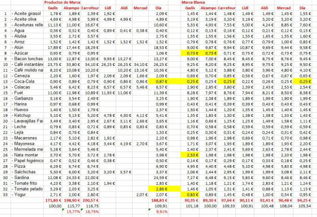
Task: Click the 'Yogur' product cell
Action: (x=27, y=195)
